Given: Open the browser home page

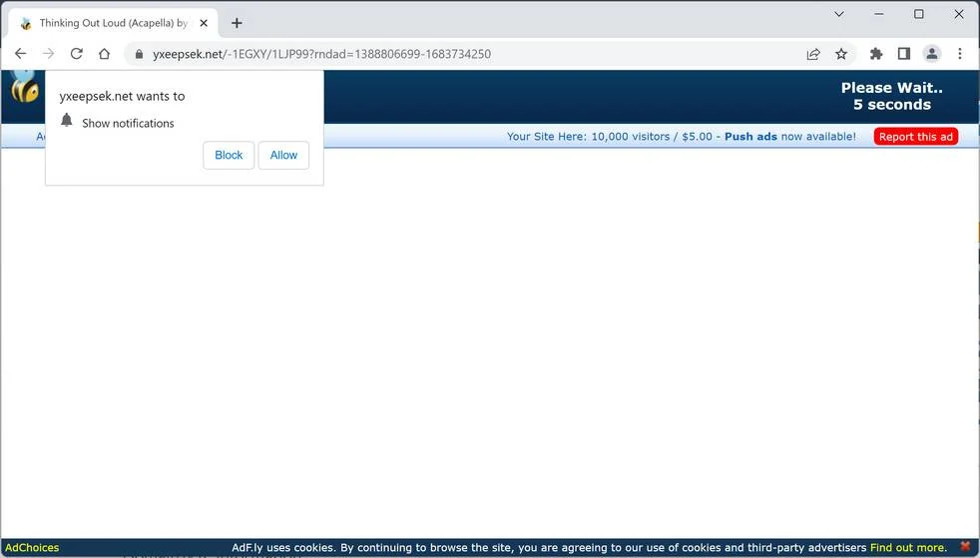Looking at the screenshot, I should pos(105,54).
